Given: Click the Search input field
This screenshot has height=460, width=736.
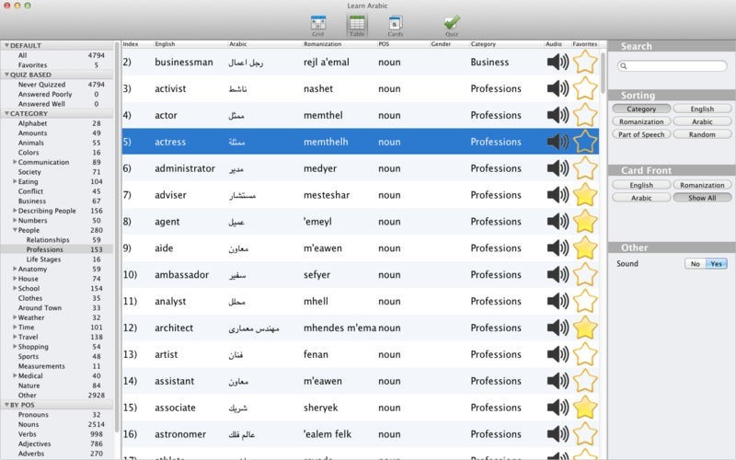Looking at the screenshot, I should 674,66.
